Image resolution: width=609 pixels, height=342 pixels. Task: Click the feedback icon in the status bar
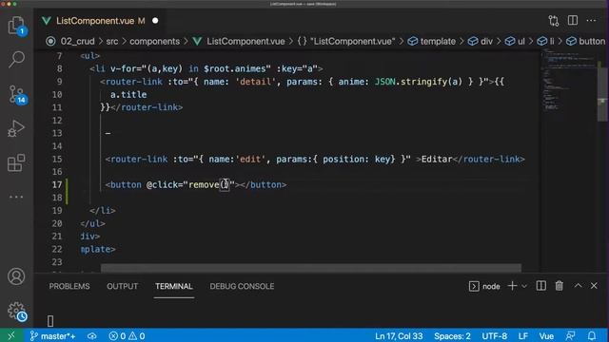tap(570, 335)
